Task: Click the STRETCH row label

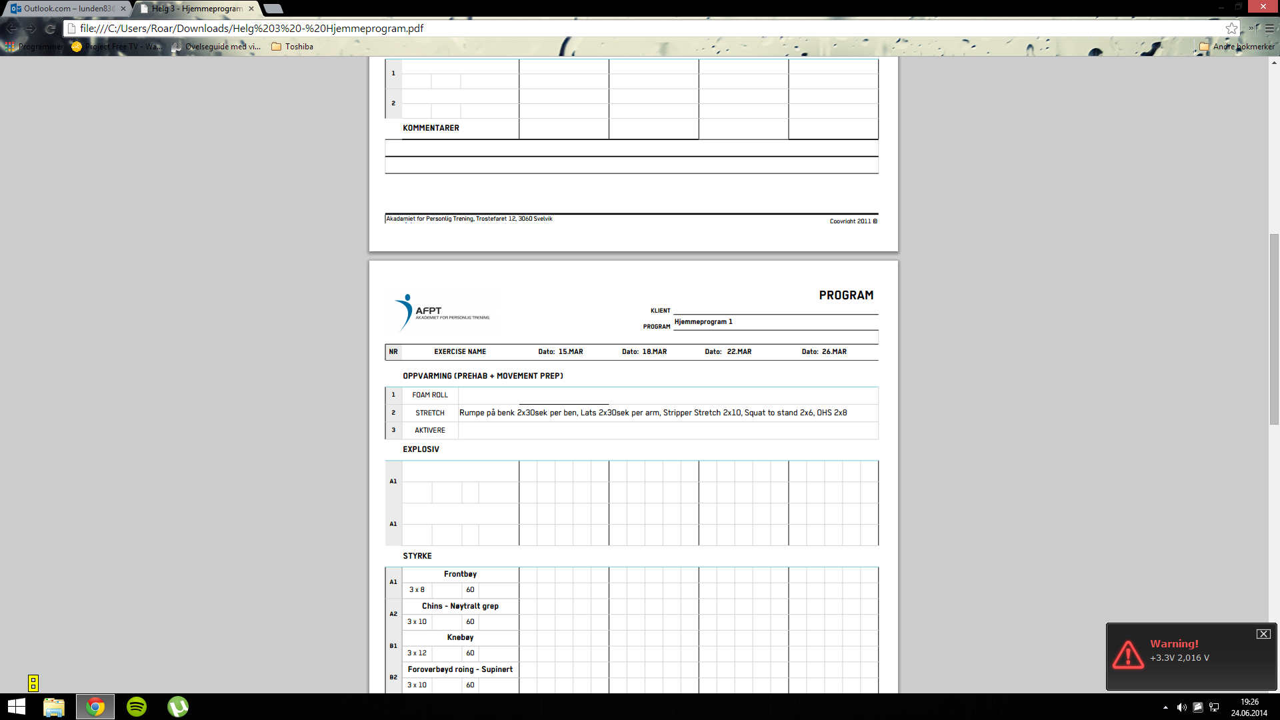Action: coord(430,413)
